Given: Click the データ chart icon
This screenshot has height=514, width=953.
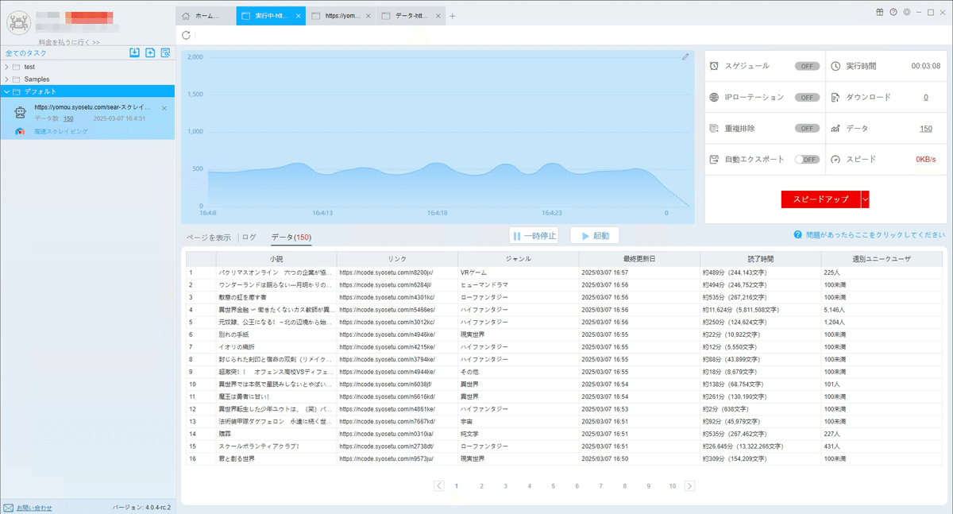Looking at the screenshot, I should tap(835, 128).
